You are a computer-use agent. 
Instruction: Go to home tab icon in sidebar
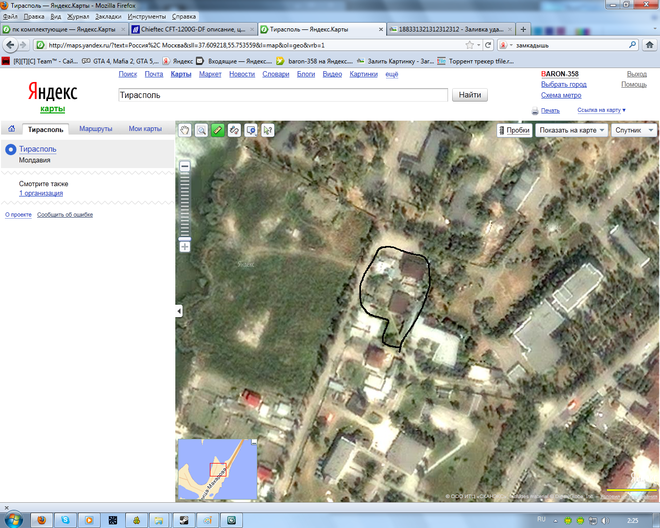pos(11,128)
